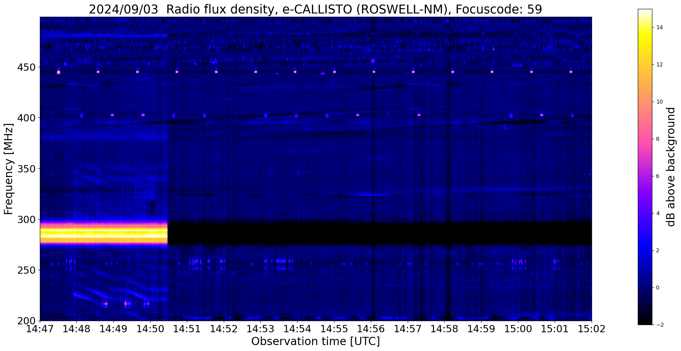Click the plot title mentioning e-CALLISTO (ROSWELL-NM)
This screenshot has height=351, width=681.
coord(315,10)
